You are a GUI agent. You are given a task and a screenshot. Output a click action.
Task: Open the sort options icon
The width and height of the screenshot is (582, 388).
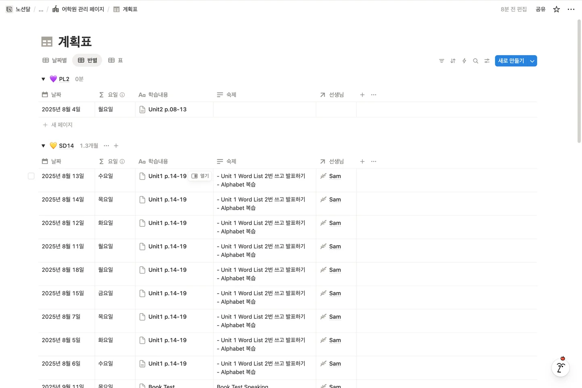click(x=453, y=61)
